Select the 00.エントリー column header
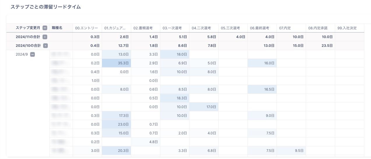Viewport: 371px width, 159px height. pyautogui.click(x=87, y=28)
